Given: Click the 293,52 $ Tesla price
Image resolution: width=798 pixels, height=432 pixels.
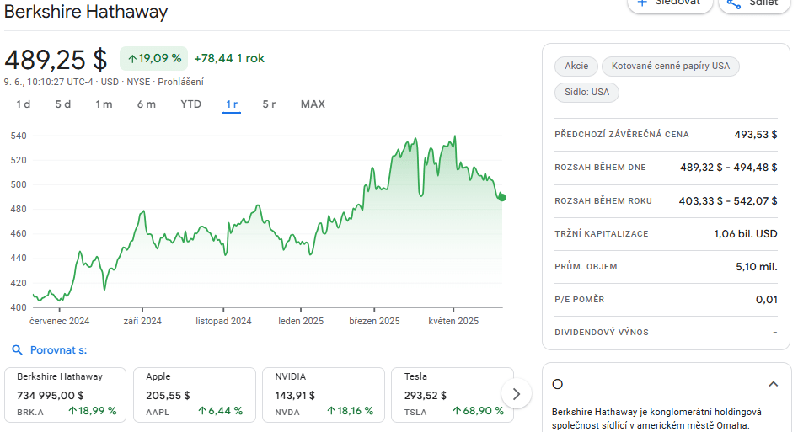Looking at the screenshot, I should pos(426,395).
